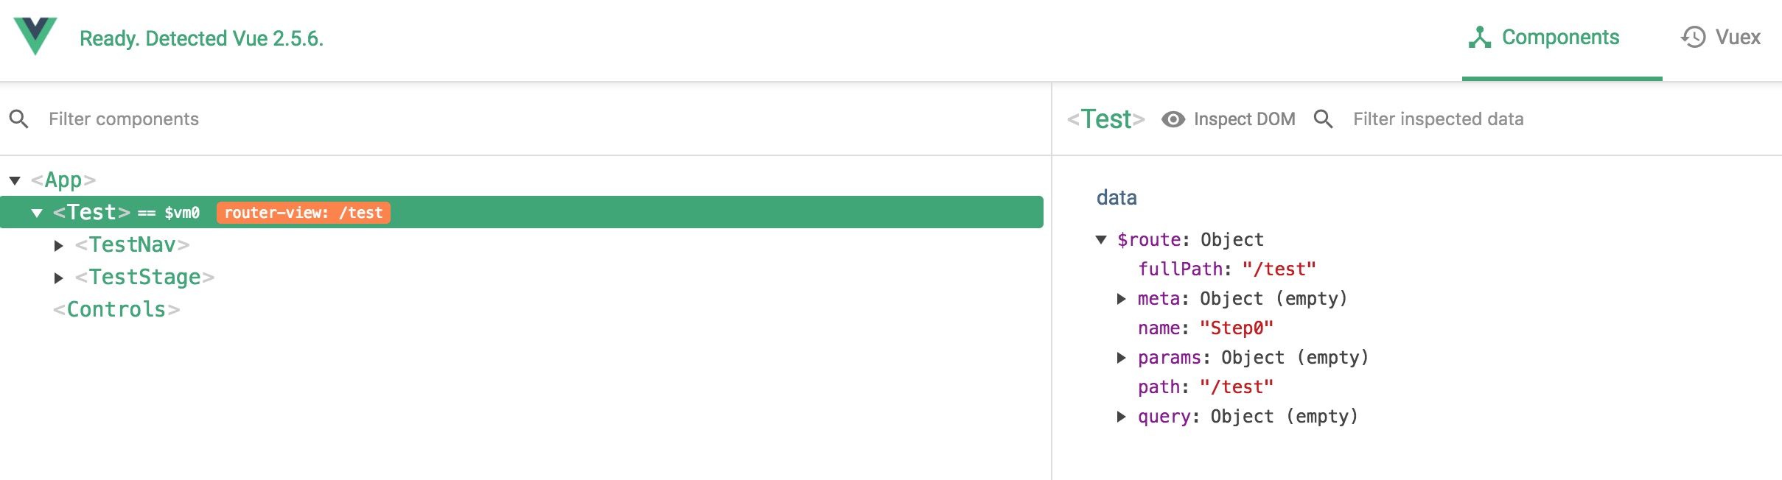Click the Vue logo icon
The image size is (1782, 480).
35,36
